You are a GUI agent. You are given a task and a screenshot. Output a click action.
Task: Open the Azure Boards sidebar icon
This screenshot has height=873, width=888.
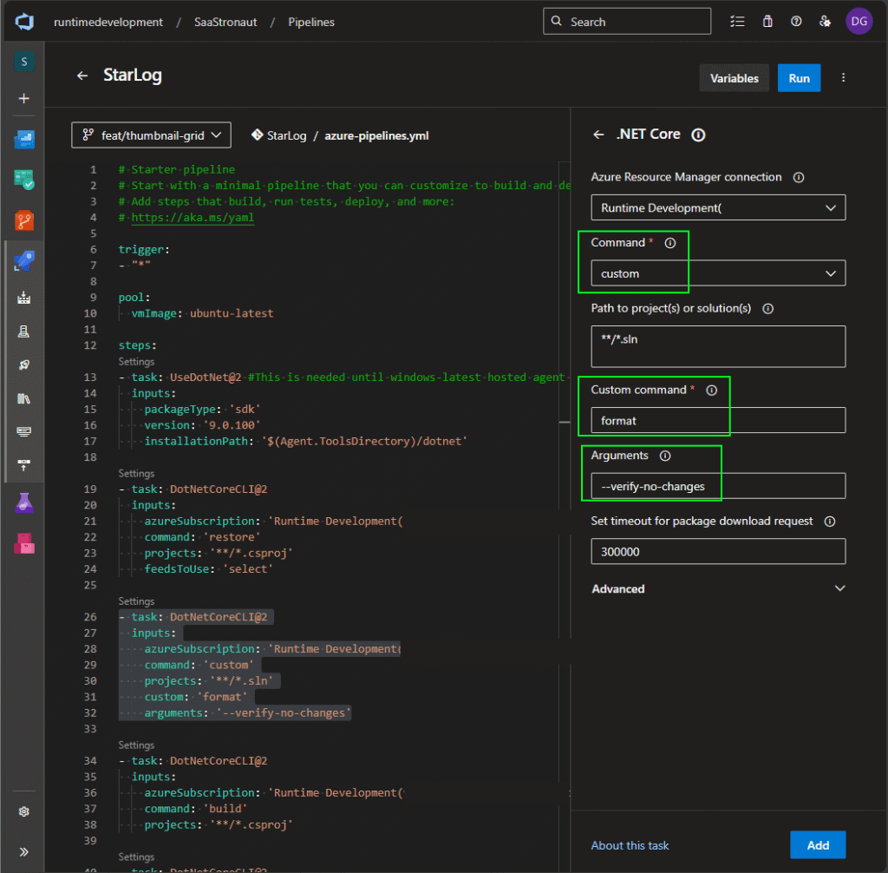pyautogui.click(x=23, y=181)
